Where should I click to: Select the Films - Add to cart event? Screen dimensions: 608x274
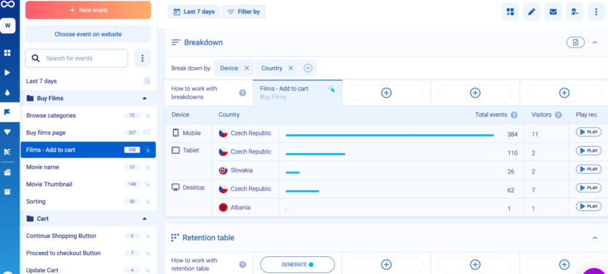[x=88, y=149]
